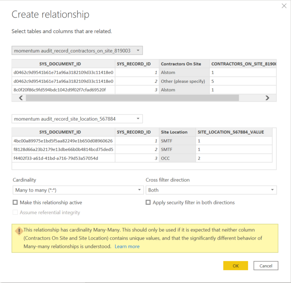Click the right scroll arrow of first table
Screen dimensions: 291x283
[x=267, y=98]
